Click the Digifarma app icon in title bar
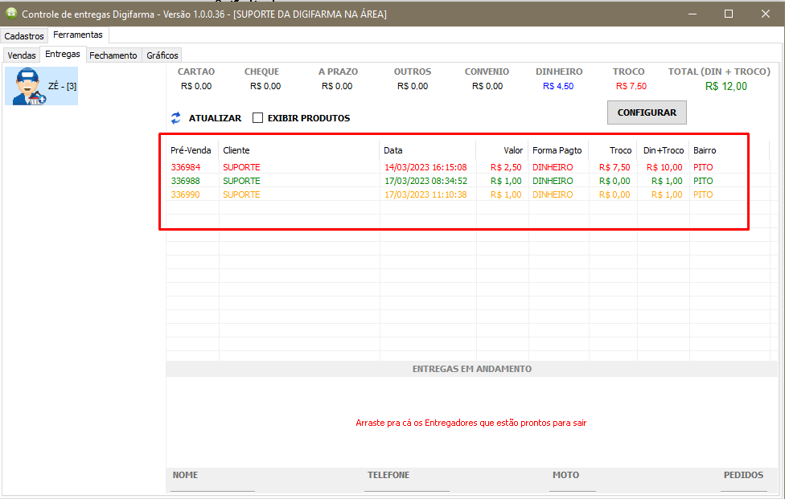Image resolution: width=785 pixels, height=499 pixels. point(11,14)
